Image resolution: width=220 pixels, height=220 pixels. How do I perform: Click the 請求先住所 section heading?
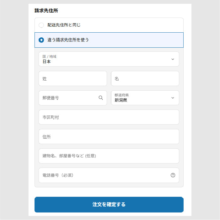[46, 11]
